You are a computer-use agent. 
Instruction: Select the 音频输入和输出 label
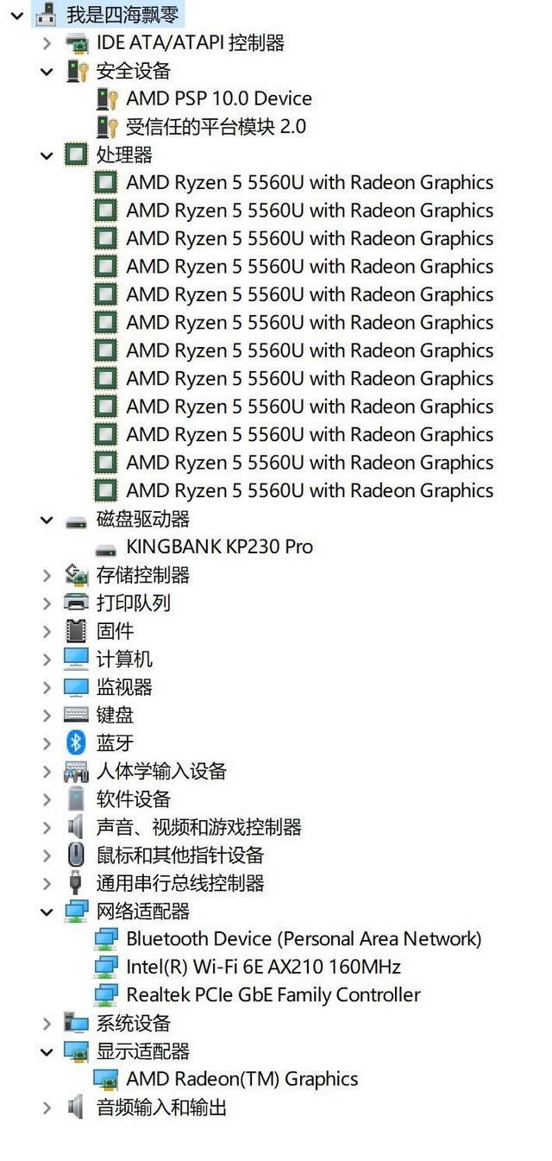(161, 1107)
